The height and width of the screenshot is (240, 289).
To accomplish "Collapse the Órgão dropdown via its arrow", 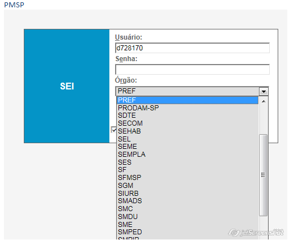I will [x=263, y=92].
